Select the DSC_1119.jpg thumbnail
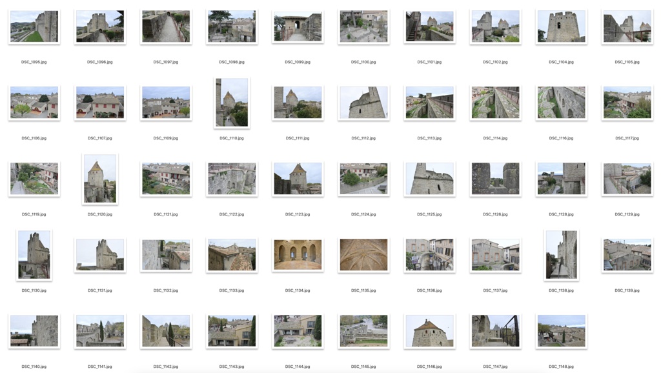This screenshot has height=373, width=661. click(x=34, y=179)
